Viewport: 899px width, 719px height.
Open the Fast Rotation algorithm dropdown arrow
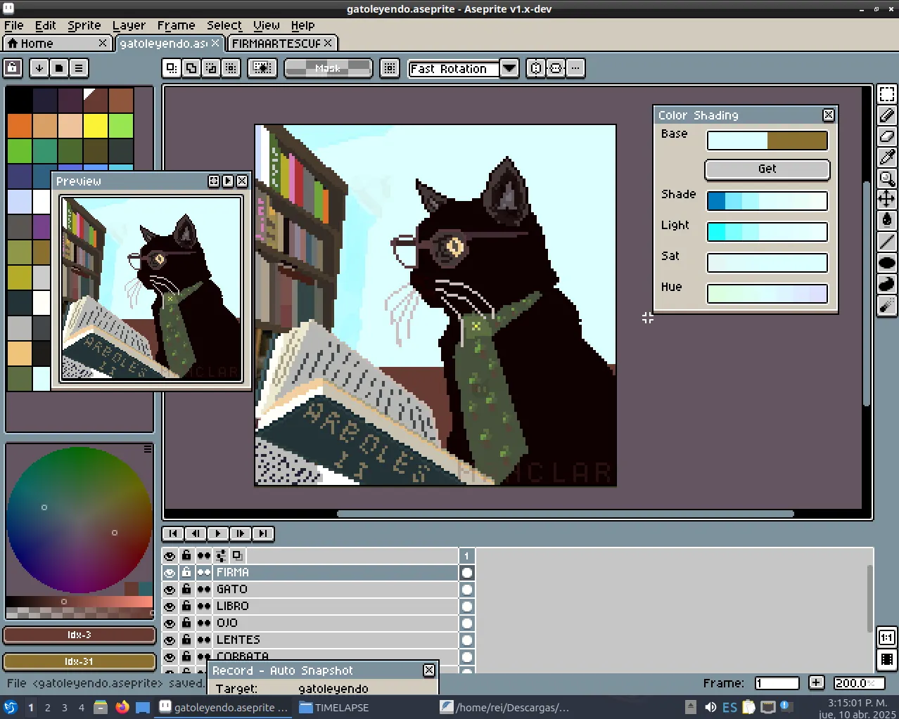click(509, 68)
